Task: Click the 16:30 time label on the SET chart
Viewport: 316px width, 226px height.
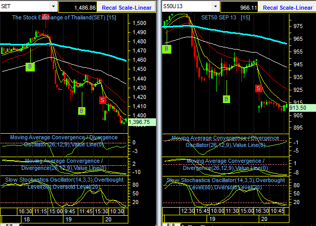Action: coord(25,212)
